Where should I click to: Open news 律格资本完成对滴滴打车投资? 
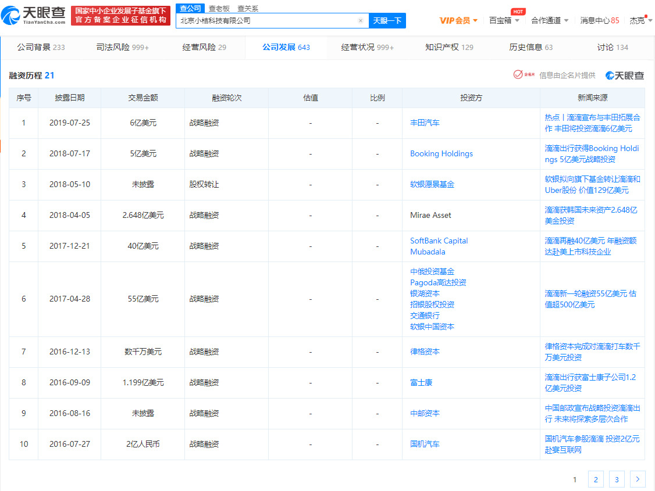coord(592,352)
